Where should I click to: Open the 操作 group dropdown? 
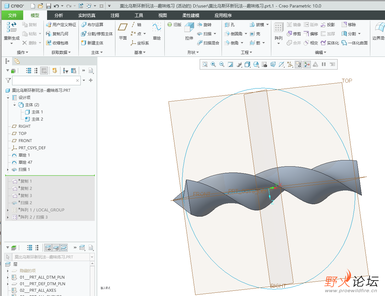(23, 52)
